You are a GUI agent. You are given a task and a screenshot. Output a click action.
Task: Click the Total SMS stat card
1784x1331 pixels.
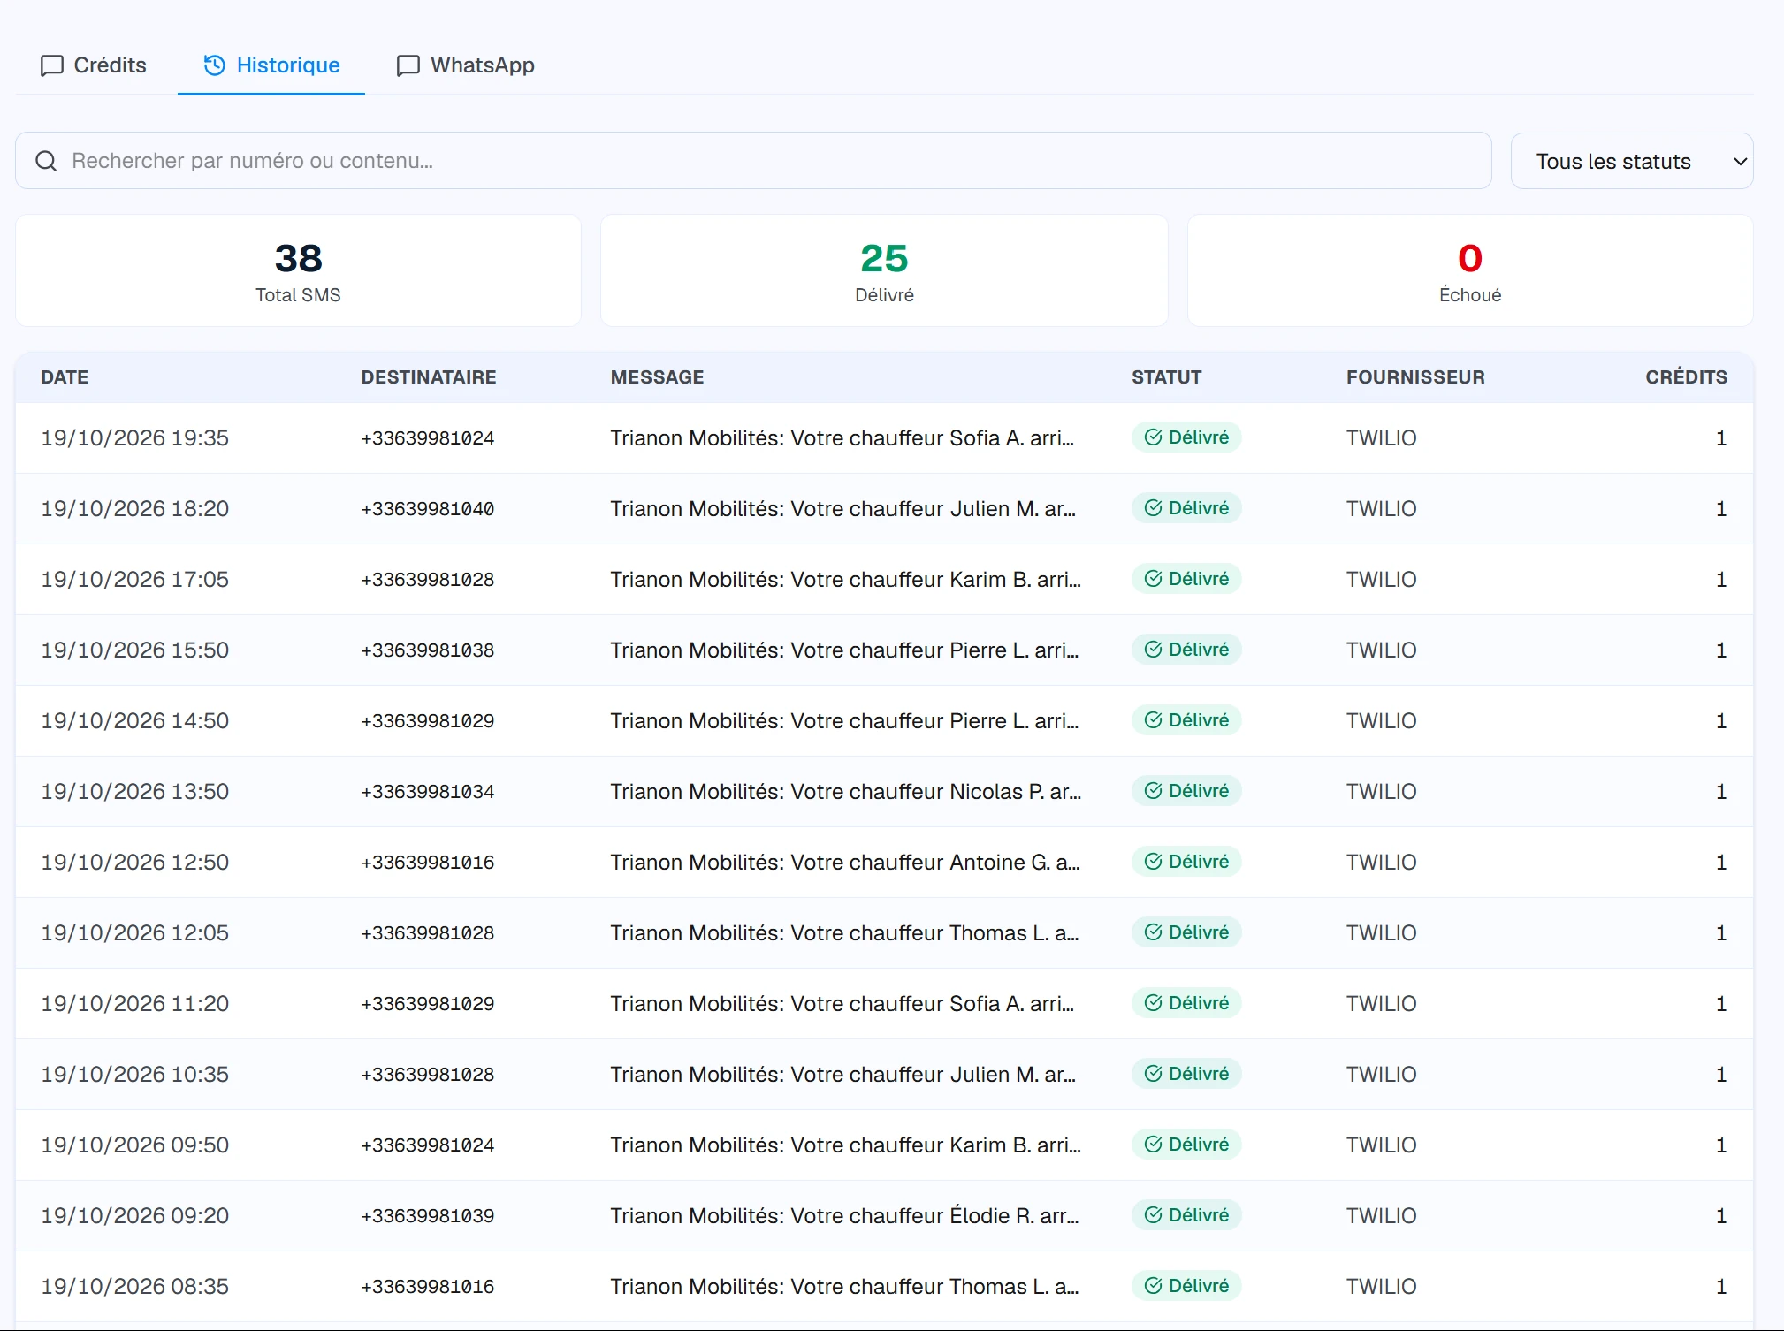point(298,270)
